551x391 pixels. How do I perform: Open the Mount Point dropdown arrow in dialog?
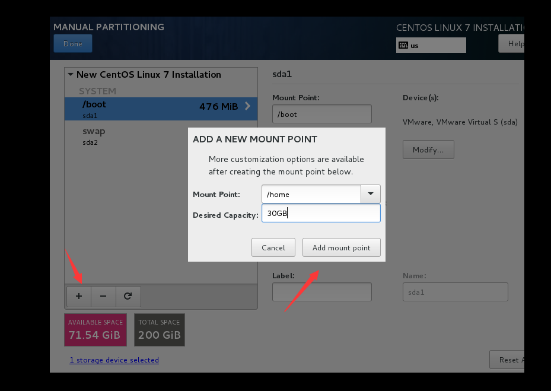370,194
